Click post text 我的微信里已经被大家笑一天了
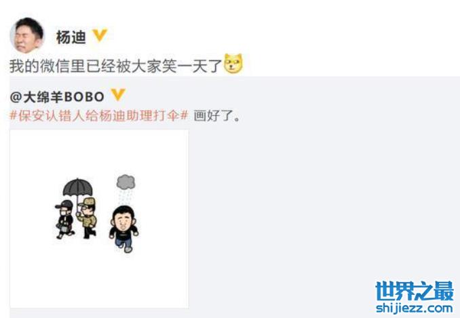The image size is (460, 318). coord(115,65)
